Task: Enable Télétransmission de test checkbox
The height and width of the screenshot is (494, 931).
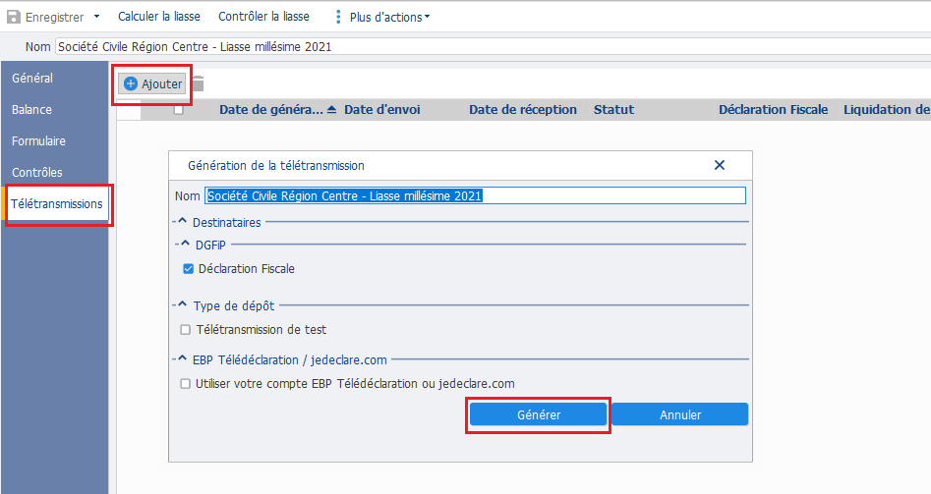Action: point(186,330)
